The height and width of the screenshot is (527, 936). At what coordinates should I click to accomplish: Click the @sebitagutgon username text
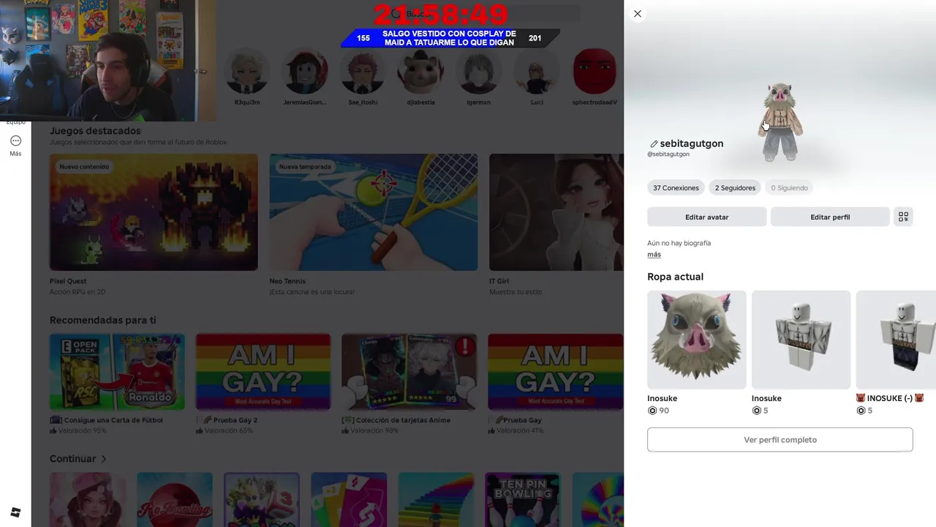668,154
